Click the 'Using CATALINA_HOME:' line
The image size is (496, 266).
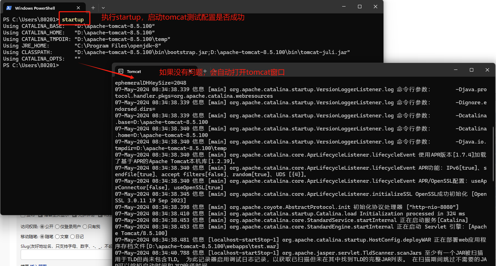point(79,33)
